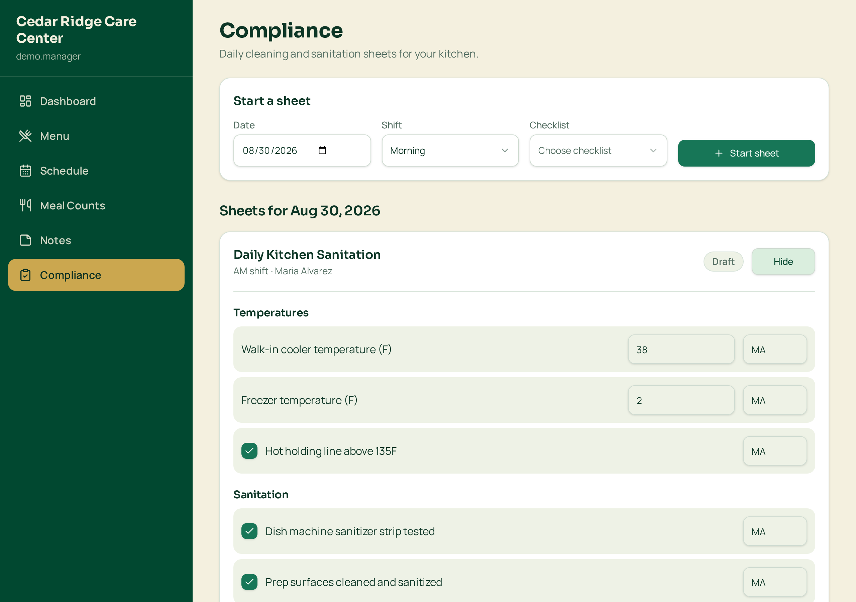Open the Notes section
The height and width of the screenshot is (602, 856).
[96, 240]
